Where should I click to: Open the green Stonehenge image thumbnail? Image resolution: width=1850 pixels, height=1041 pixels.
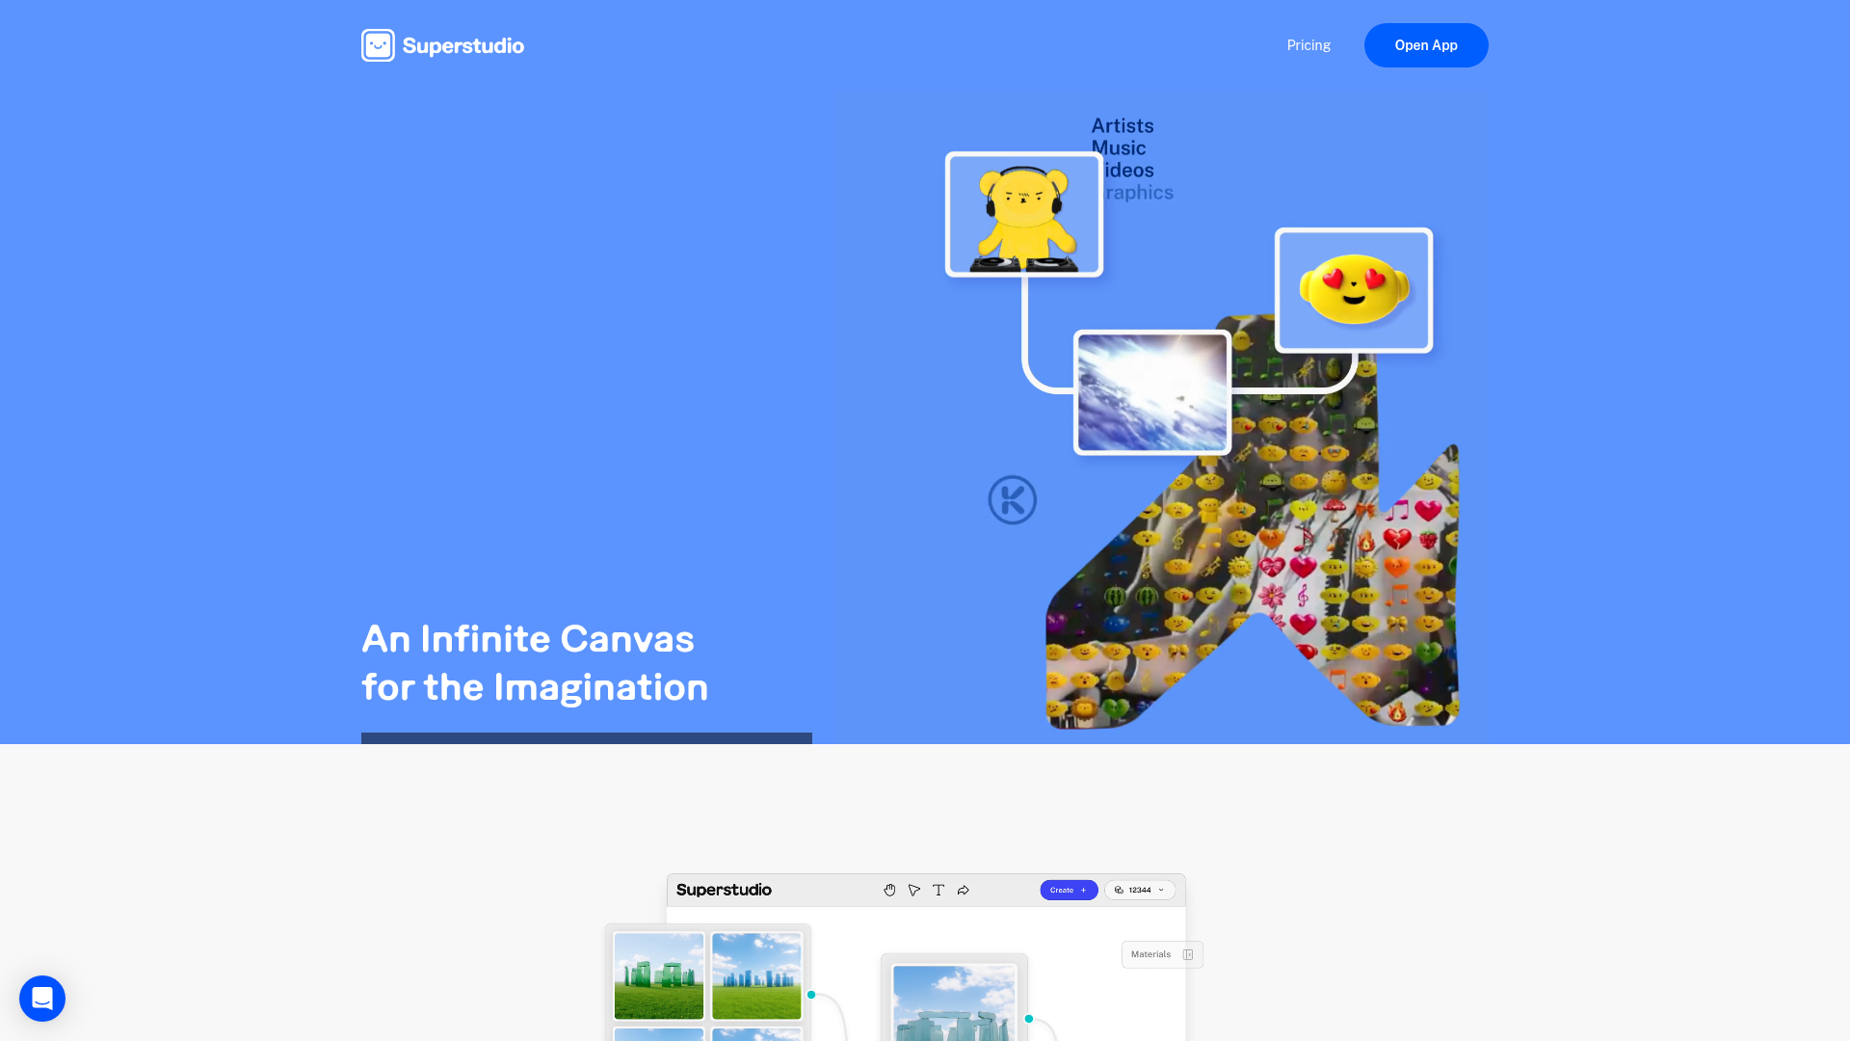(x=659, y=975)
